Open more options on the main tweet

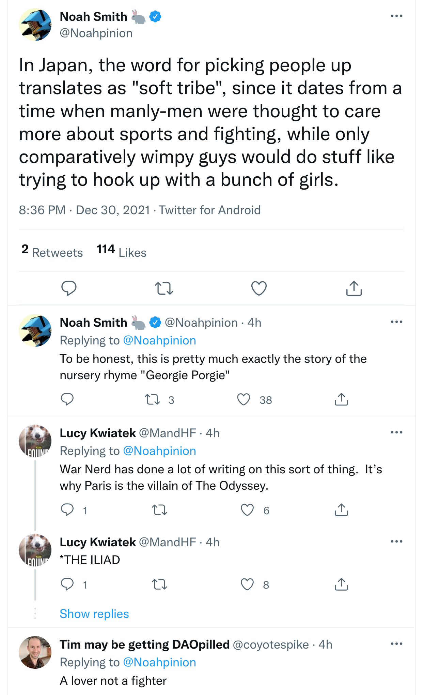(396, 16)
